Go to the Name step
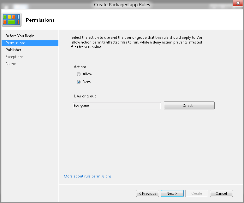 tap(11, 64)
